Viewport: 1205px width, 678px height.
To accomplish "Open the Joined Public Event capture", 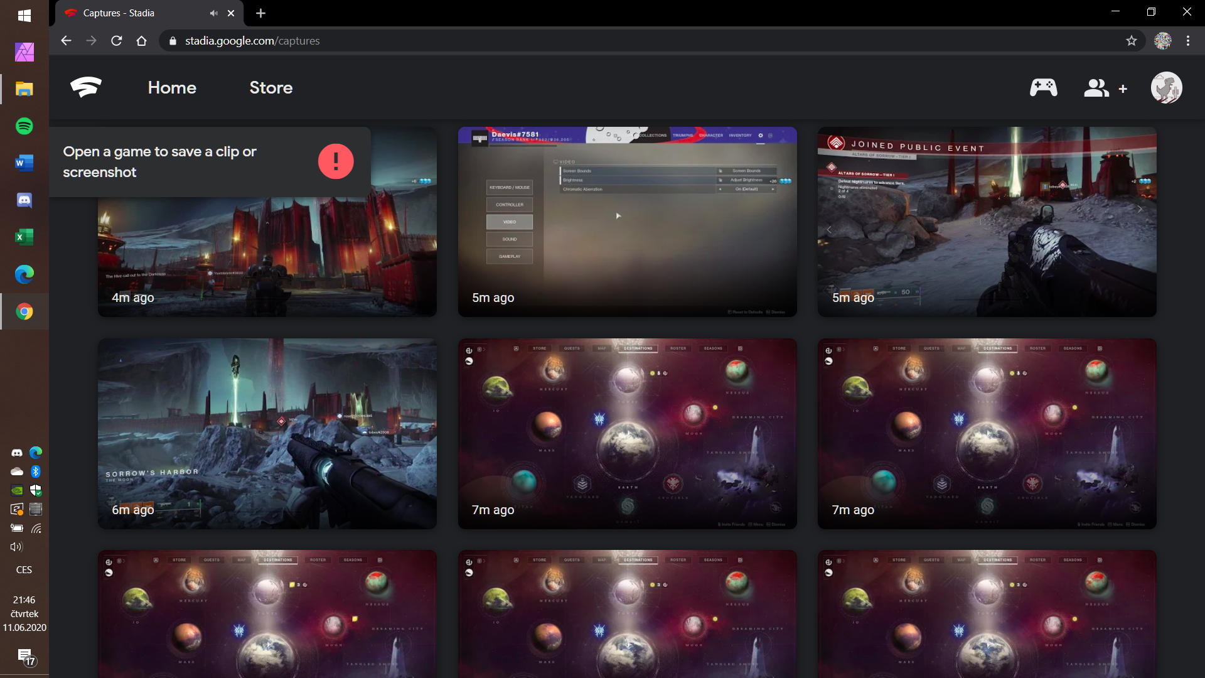I will (x=987, y=222).
